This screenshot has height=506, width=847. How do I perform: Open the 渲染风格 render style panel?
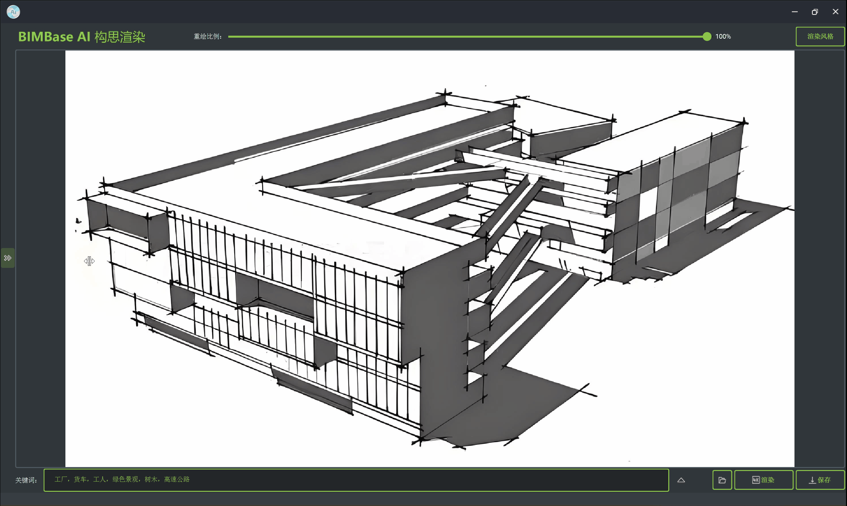click(x=820, y=36)
